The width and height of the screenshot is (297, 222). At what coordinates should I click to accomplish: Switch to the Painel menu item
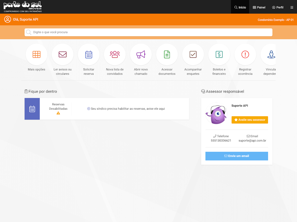259,7
